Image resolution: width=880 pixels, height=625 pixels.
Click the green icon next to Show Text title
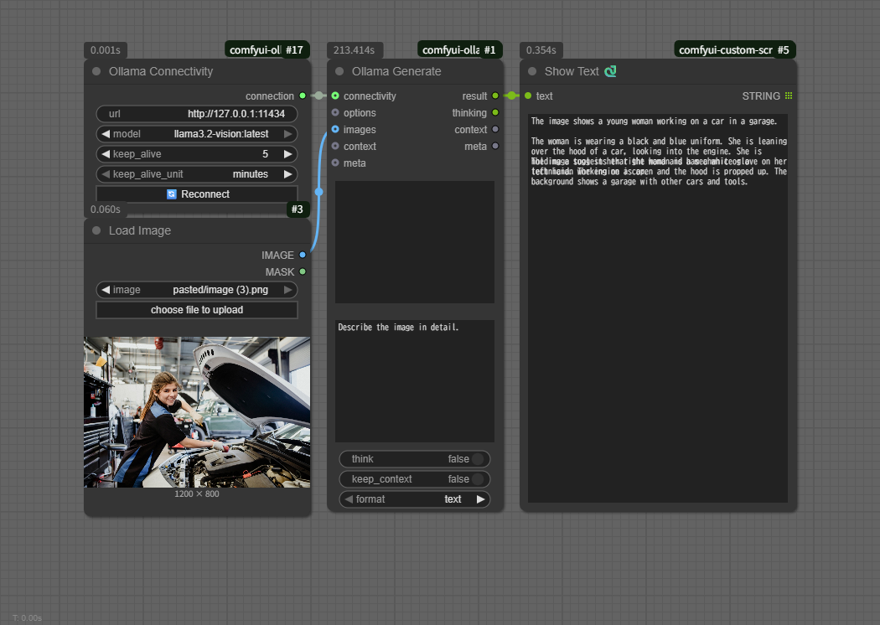[610, 71]
